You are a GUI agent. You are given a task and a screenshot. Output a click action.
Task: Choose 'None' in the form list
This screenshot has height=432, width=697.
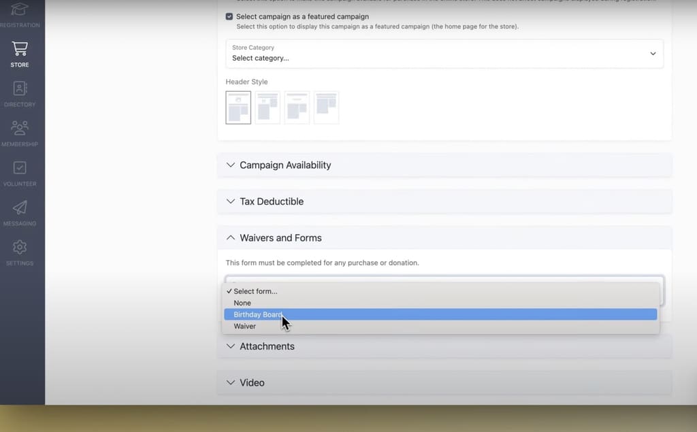click(440, 303)
